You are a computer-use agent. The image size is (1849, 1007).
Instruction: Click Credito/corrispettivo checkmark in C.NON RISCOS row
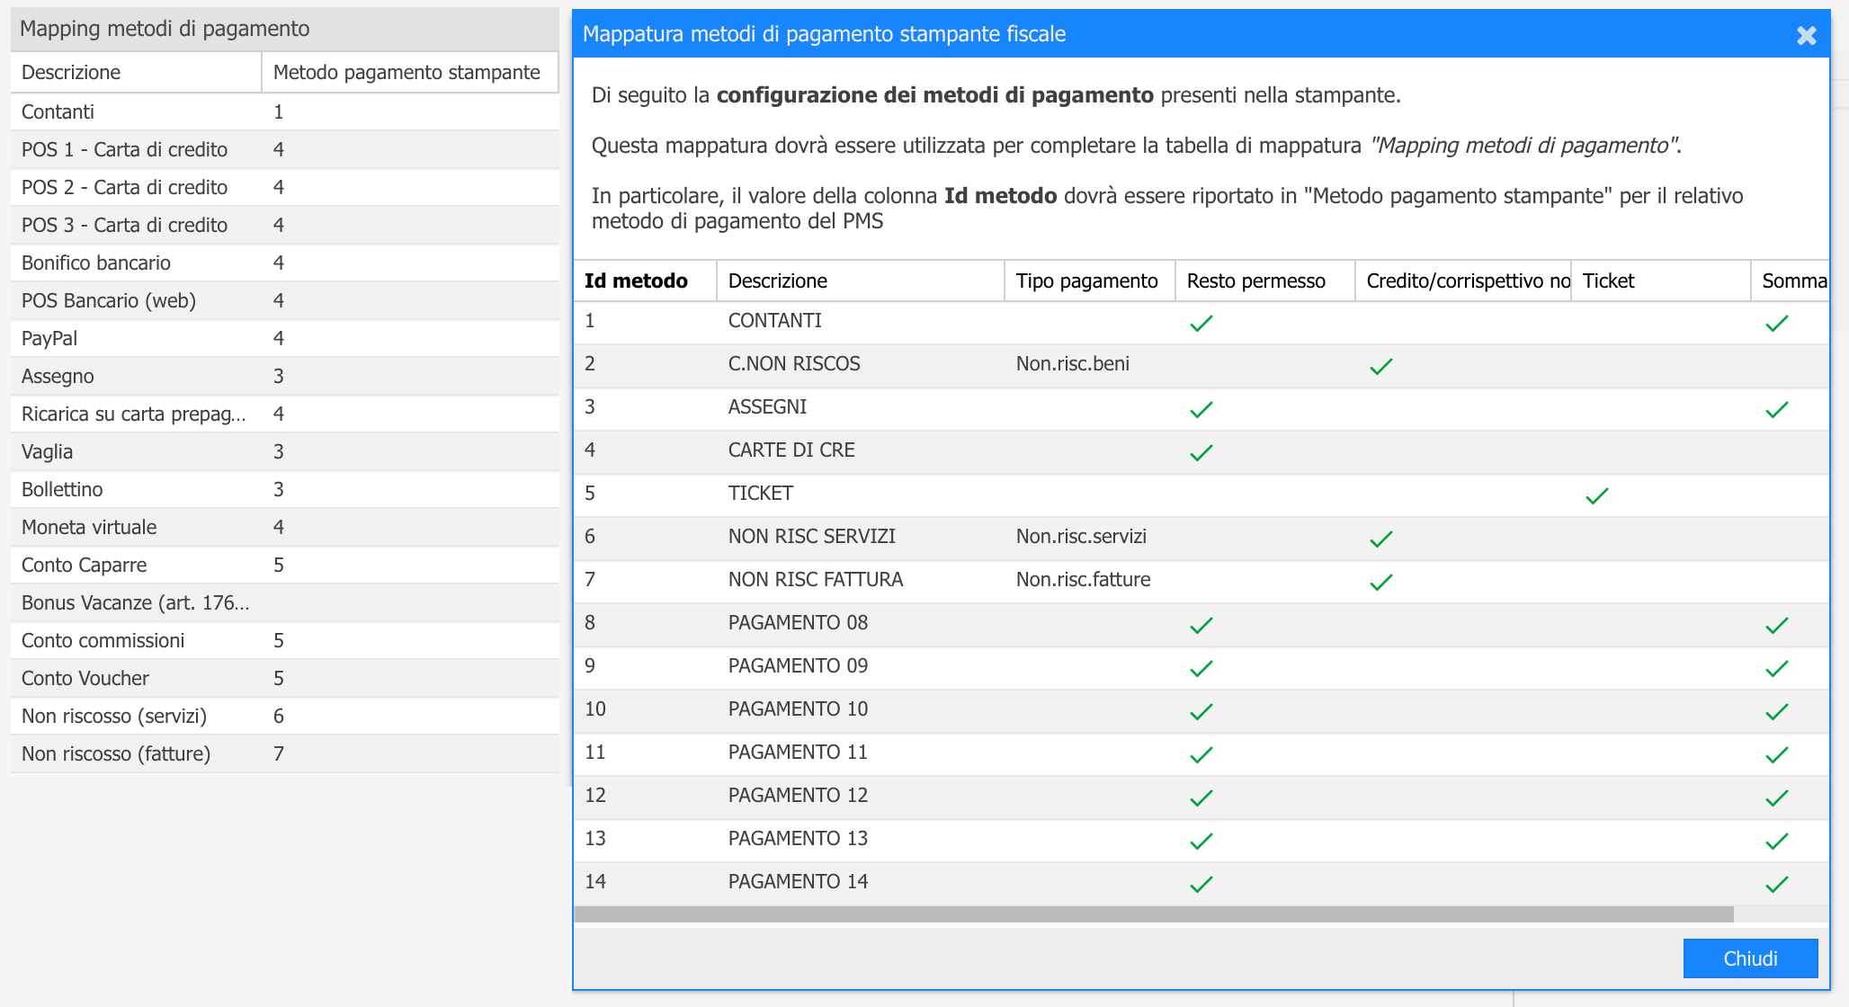point(1380,366)
